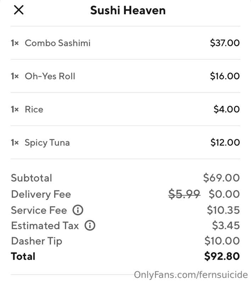Select the Combo Sashimi item row
Viewport: 251px width, 283px height.
coord(125,43)
